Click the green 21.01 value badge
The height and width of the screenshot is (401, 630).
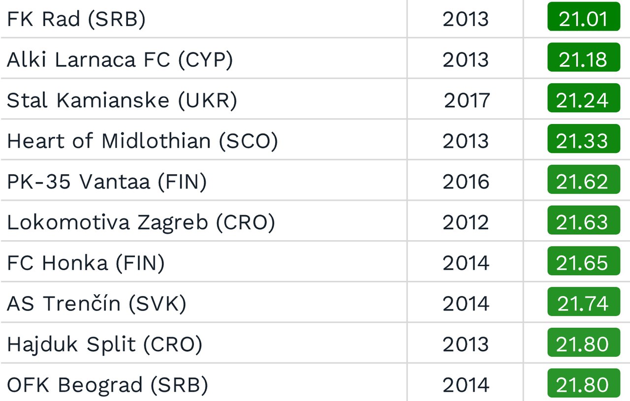click(x=584, y=18)
